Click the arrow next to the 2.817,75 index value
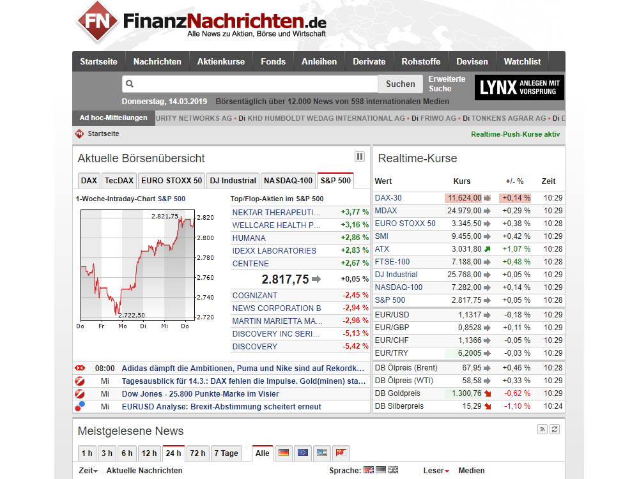 (x=316, y=280)
